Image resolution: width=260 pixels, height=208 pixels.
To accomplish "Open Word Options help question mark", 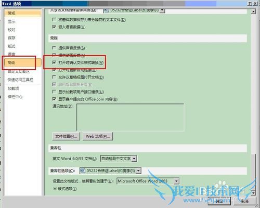I will tap(250, 4).
